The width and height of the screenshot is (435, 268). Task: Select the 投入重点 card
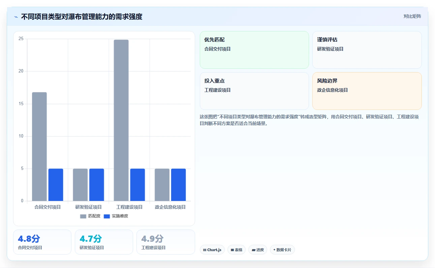point(254,91)
